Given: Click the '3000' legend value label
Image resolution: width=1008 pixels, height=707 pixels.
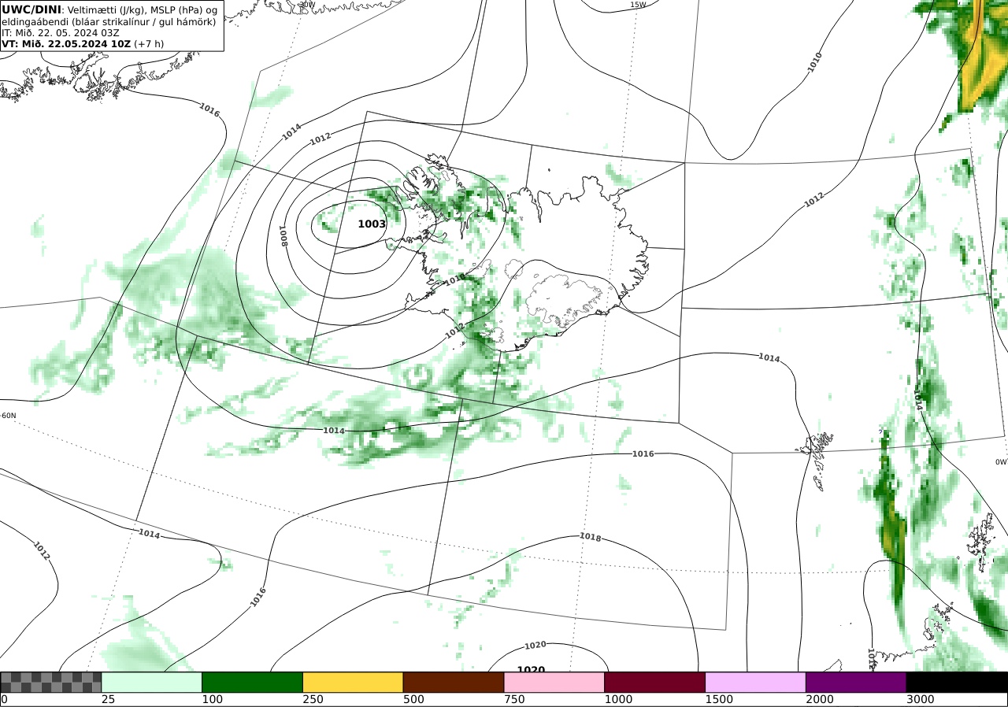Looking at the screenshot, I should click(920, 699).
